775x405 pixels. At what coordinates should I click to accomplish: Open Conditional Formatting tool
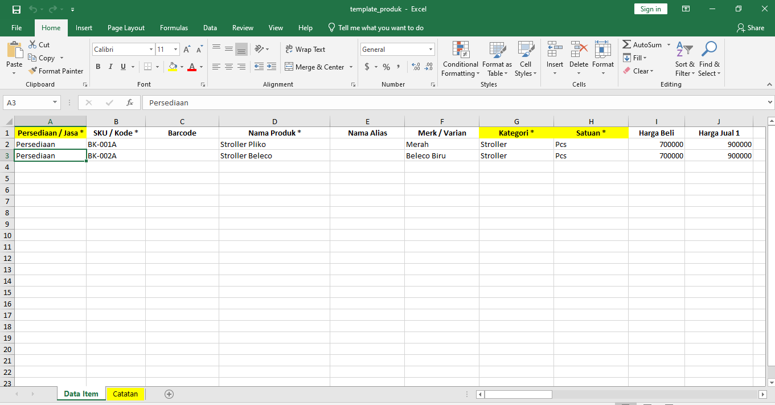460,59
